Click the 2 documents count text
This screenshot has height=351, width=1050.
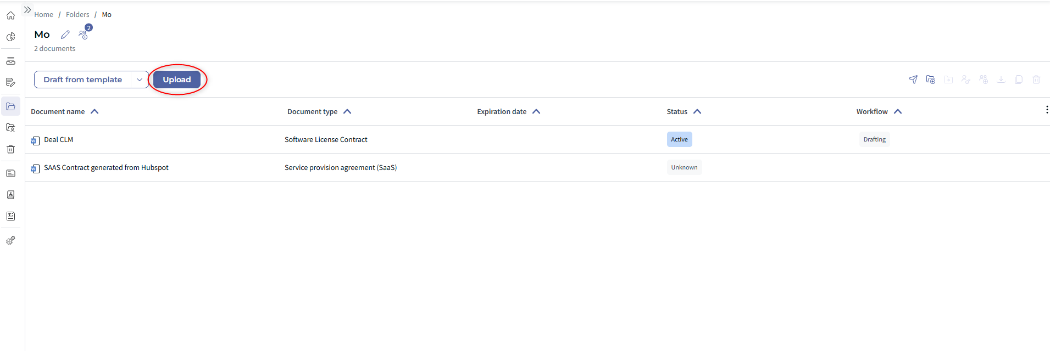coord(55,49)
